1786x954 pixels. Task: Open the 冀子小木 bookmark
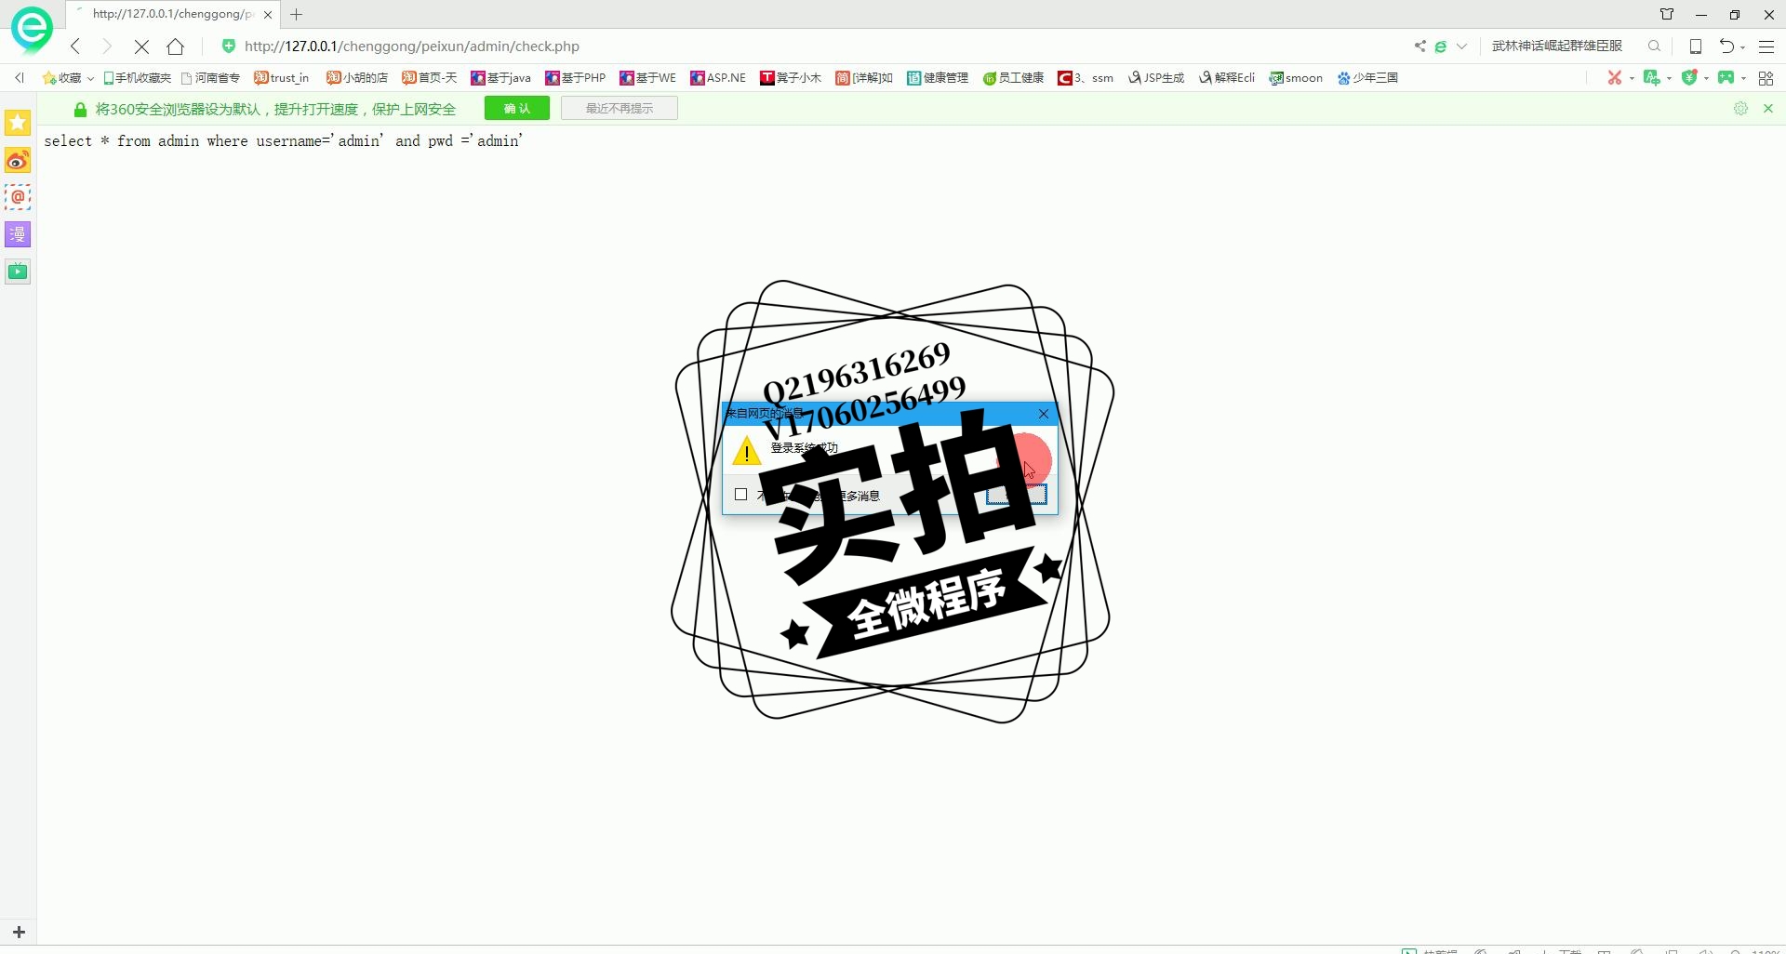790,78
